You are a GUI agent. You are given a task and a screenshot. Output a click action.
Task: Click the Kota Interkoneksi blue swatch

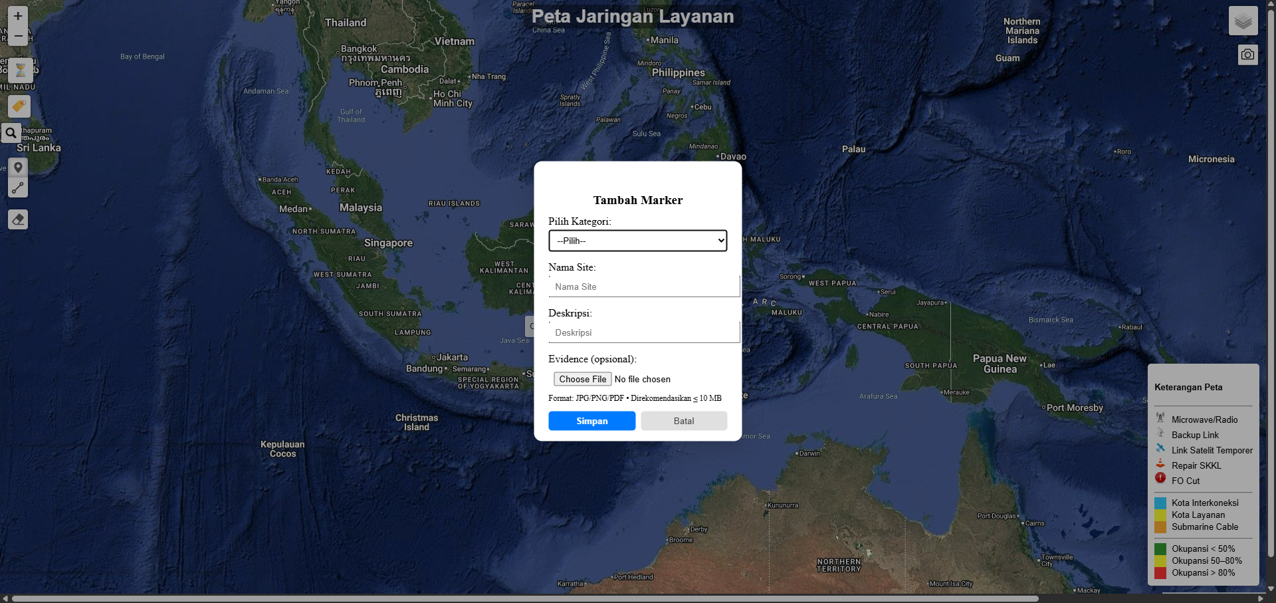(1160, 503)
